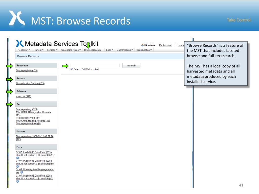
Task: Select Browse Records in the navigation bar
Action: 92,50
